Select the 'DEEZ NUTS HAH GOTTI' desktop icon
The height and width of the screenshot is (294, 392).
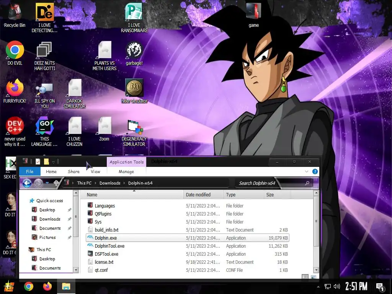(44, 56)
